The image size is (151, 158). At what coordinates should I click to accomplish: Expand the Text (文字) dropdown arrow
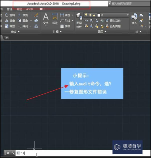pyautogui.click(x=46, y=26)
